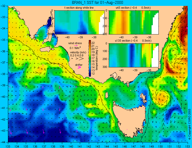This screenshot has width=192, height=148.
Task: Click the -40 tick under the u45 section inset
Action: click(121, 37)
